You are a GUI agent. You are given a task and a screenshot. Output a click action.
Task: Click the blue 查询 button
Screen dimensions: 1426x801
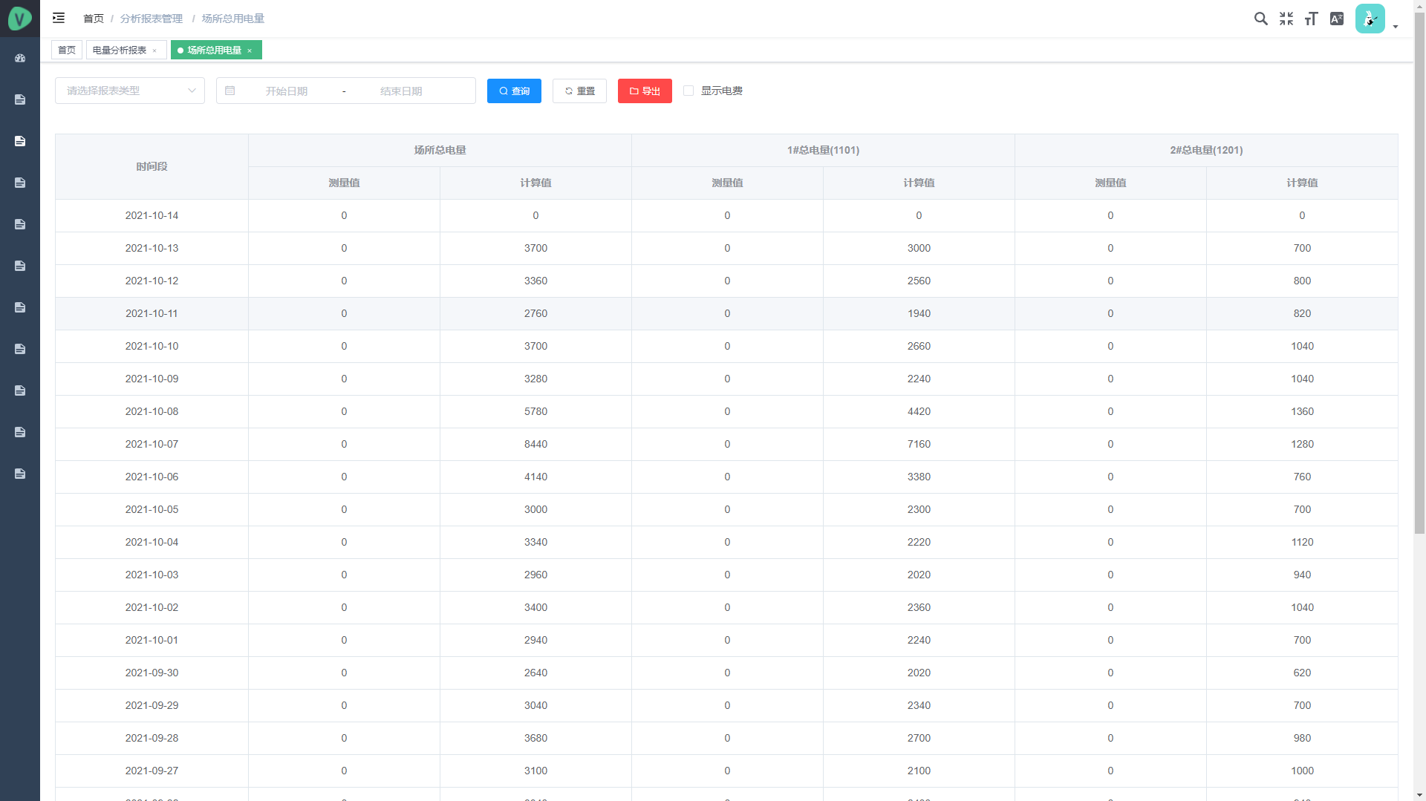coord(514,91)
